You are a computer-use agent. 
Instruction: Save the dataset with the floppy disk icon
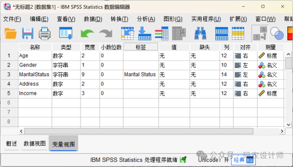click(x=28, y=33)
